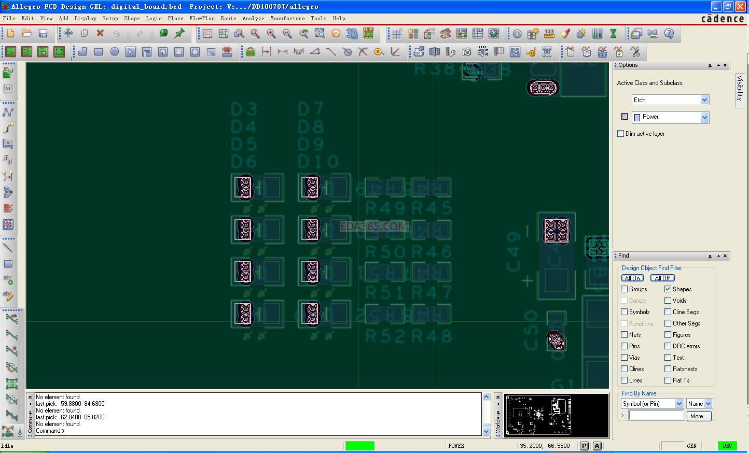Click the Add Text abc tool
749x453 pixels.
[8, 280]
